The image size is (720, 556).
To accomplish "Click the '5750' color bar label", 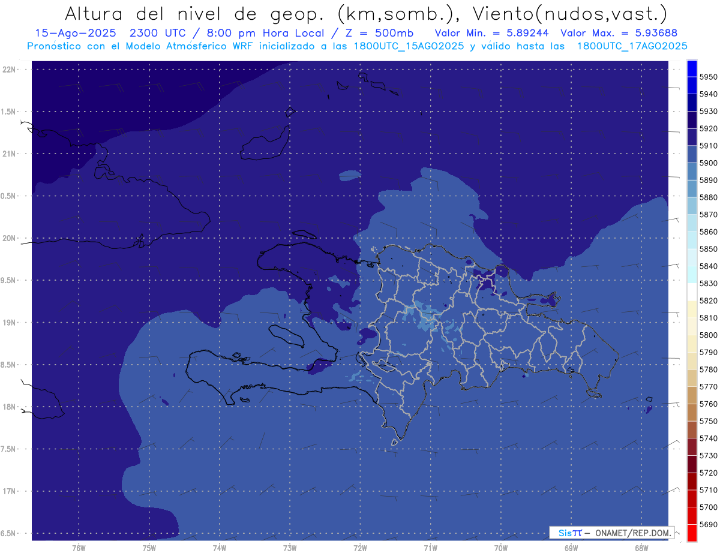I will tap(708, 421).
